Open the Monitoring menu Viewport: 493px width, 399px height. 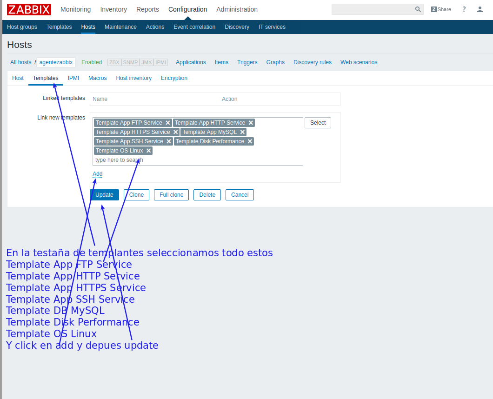click(x=75, y=9)
